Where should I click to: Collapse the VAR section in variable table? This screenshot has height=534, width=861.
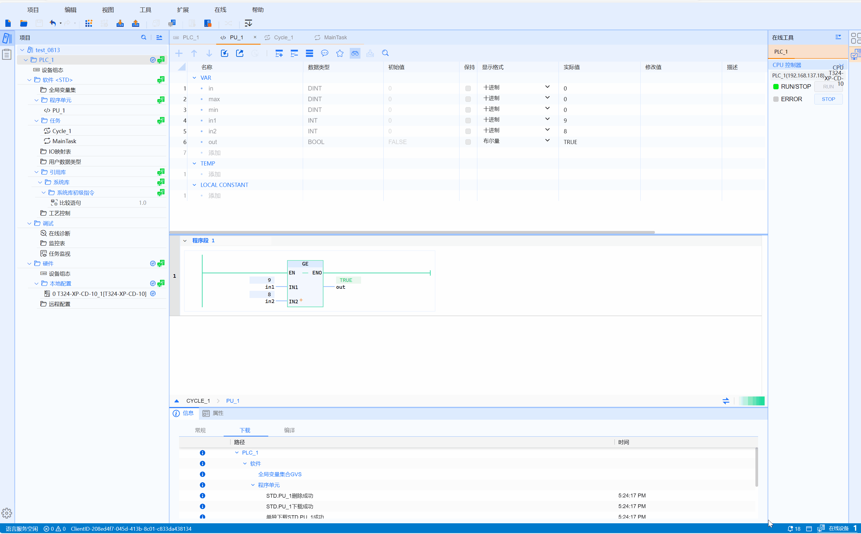pos(195,78)
